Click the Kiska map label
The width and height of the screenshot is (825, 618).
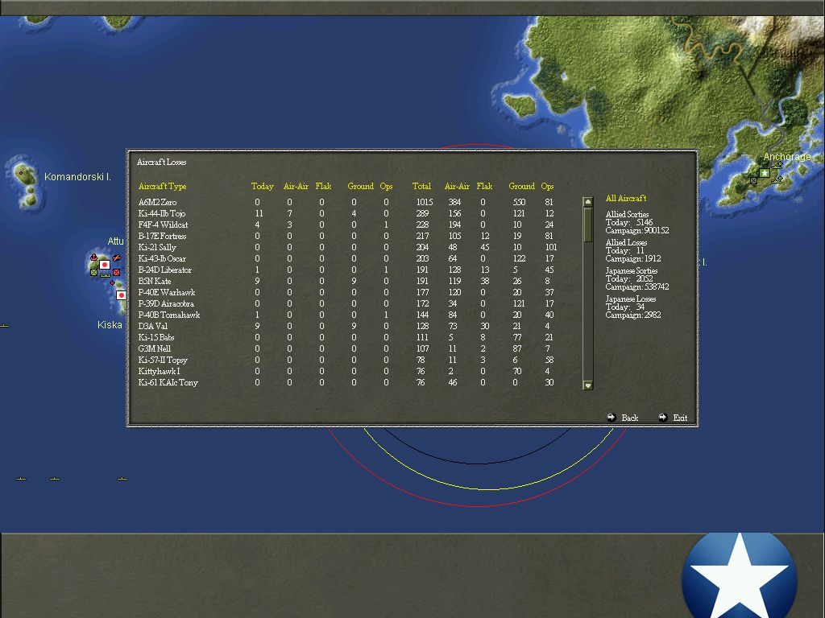(110, 325)
